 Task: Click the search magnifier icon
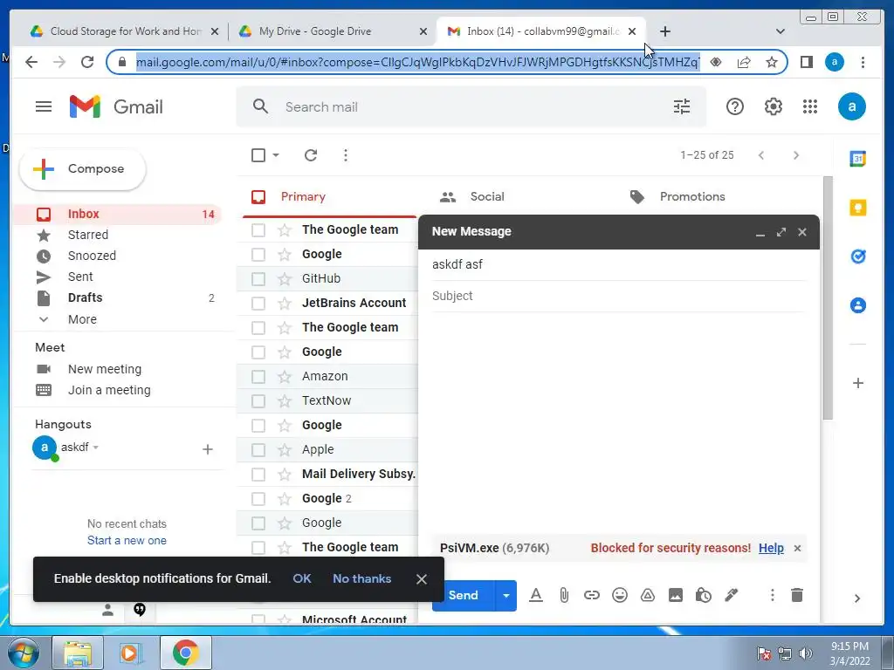[260, 106]
